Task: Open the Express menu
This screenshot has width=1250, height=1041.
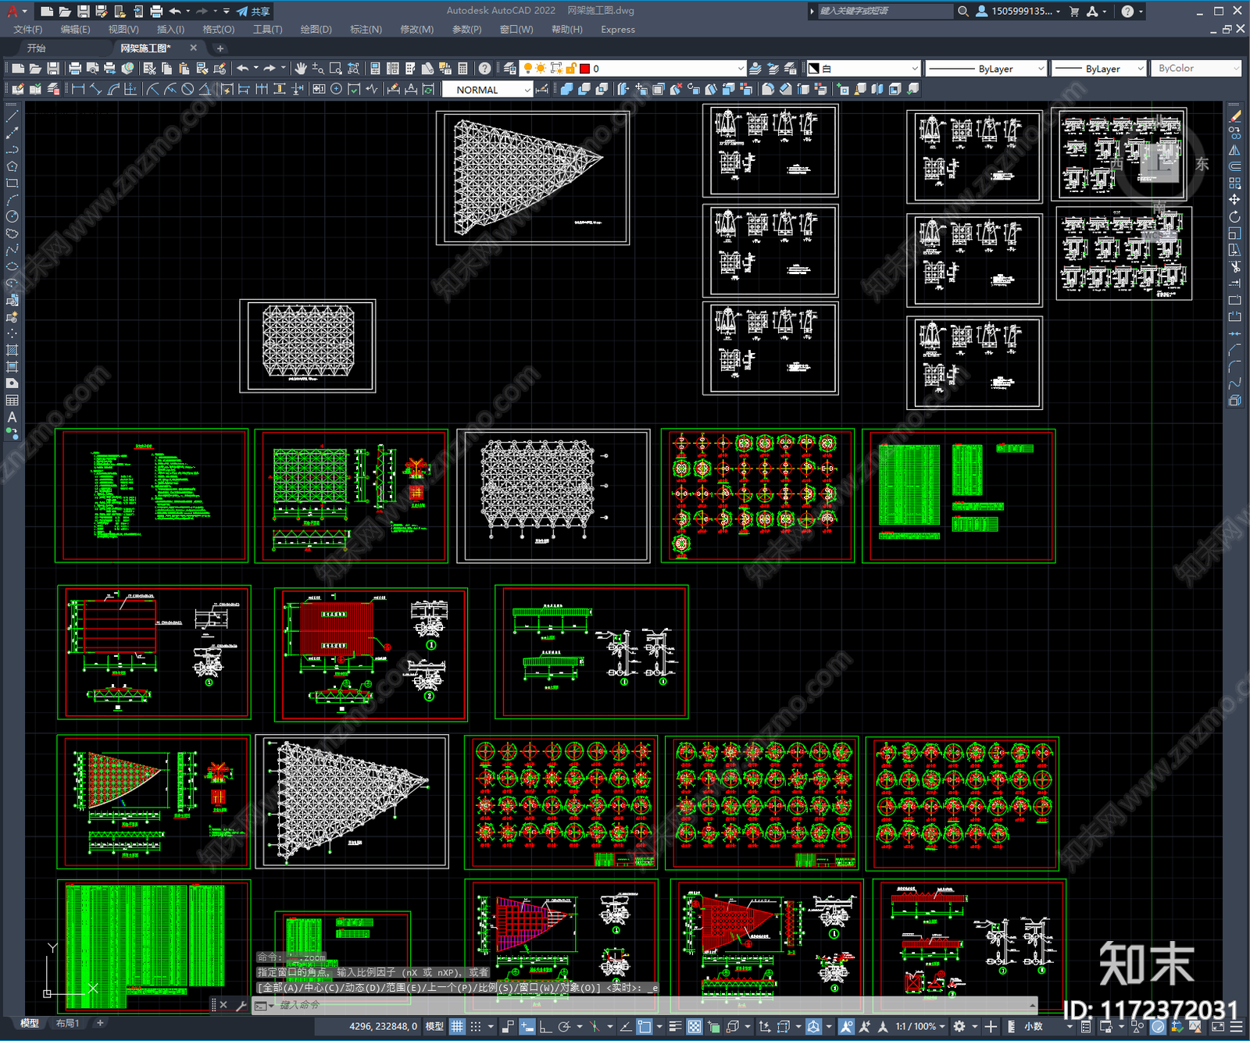Action: (x=618, y=30)
